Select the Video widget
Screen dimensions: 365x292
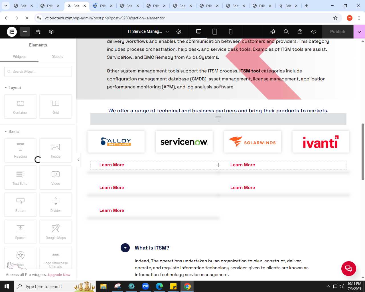pyautogui.click(x=56, y=177)
